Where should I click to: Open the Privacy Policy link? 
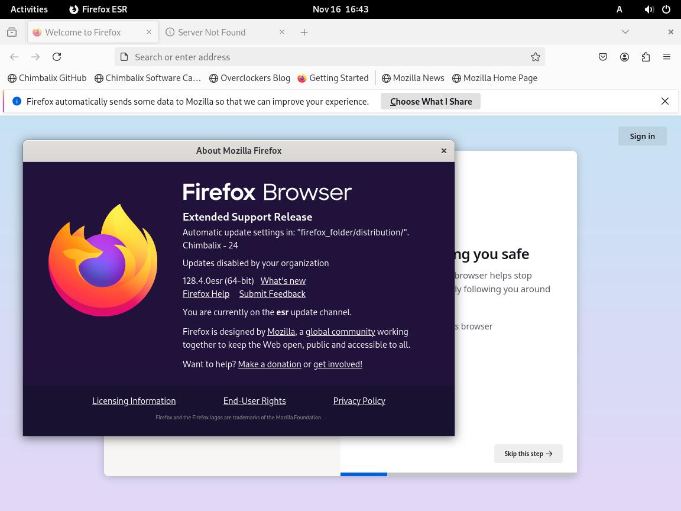(359, 400)
